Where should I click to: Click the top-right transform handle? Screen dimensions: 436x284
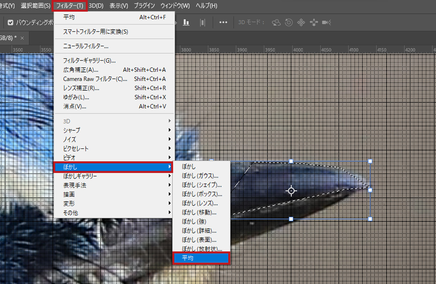pos(370,161)
